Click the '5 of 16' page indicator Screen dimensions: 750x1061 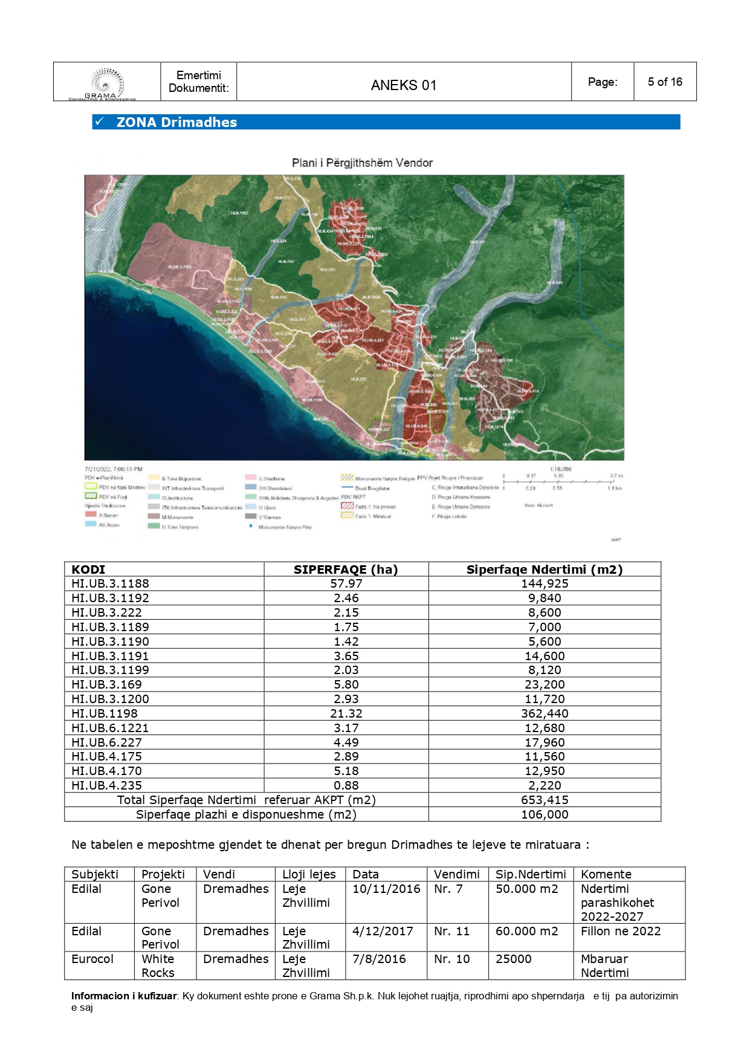click(664, 82)
